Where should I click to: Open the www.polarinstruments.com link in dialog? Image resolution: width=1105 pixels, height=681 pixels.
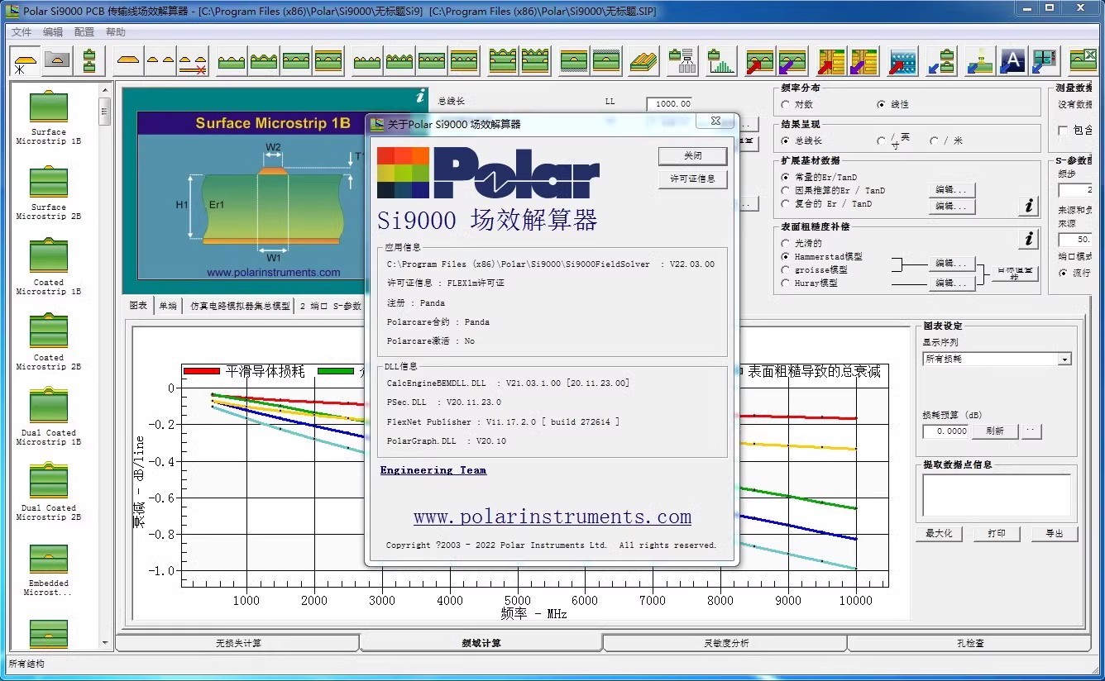coord(552,517)
